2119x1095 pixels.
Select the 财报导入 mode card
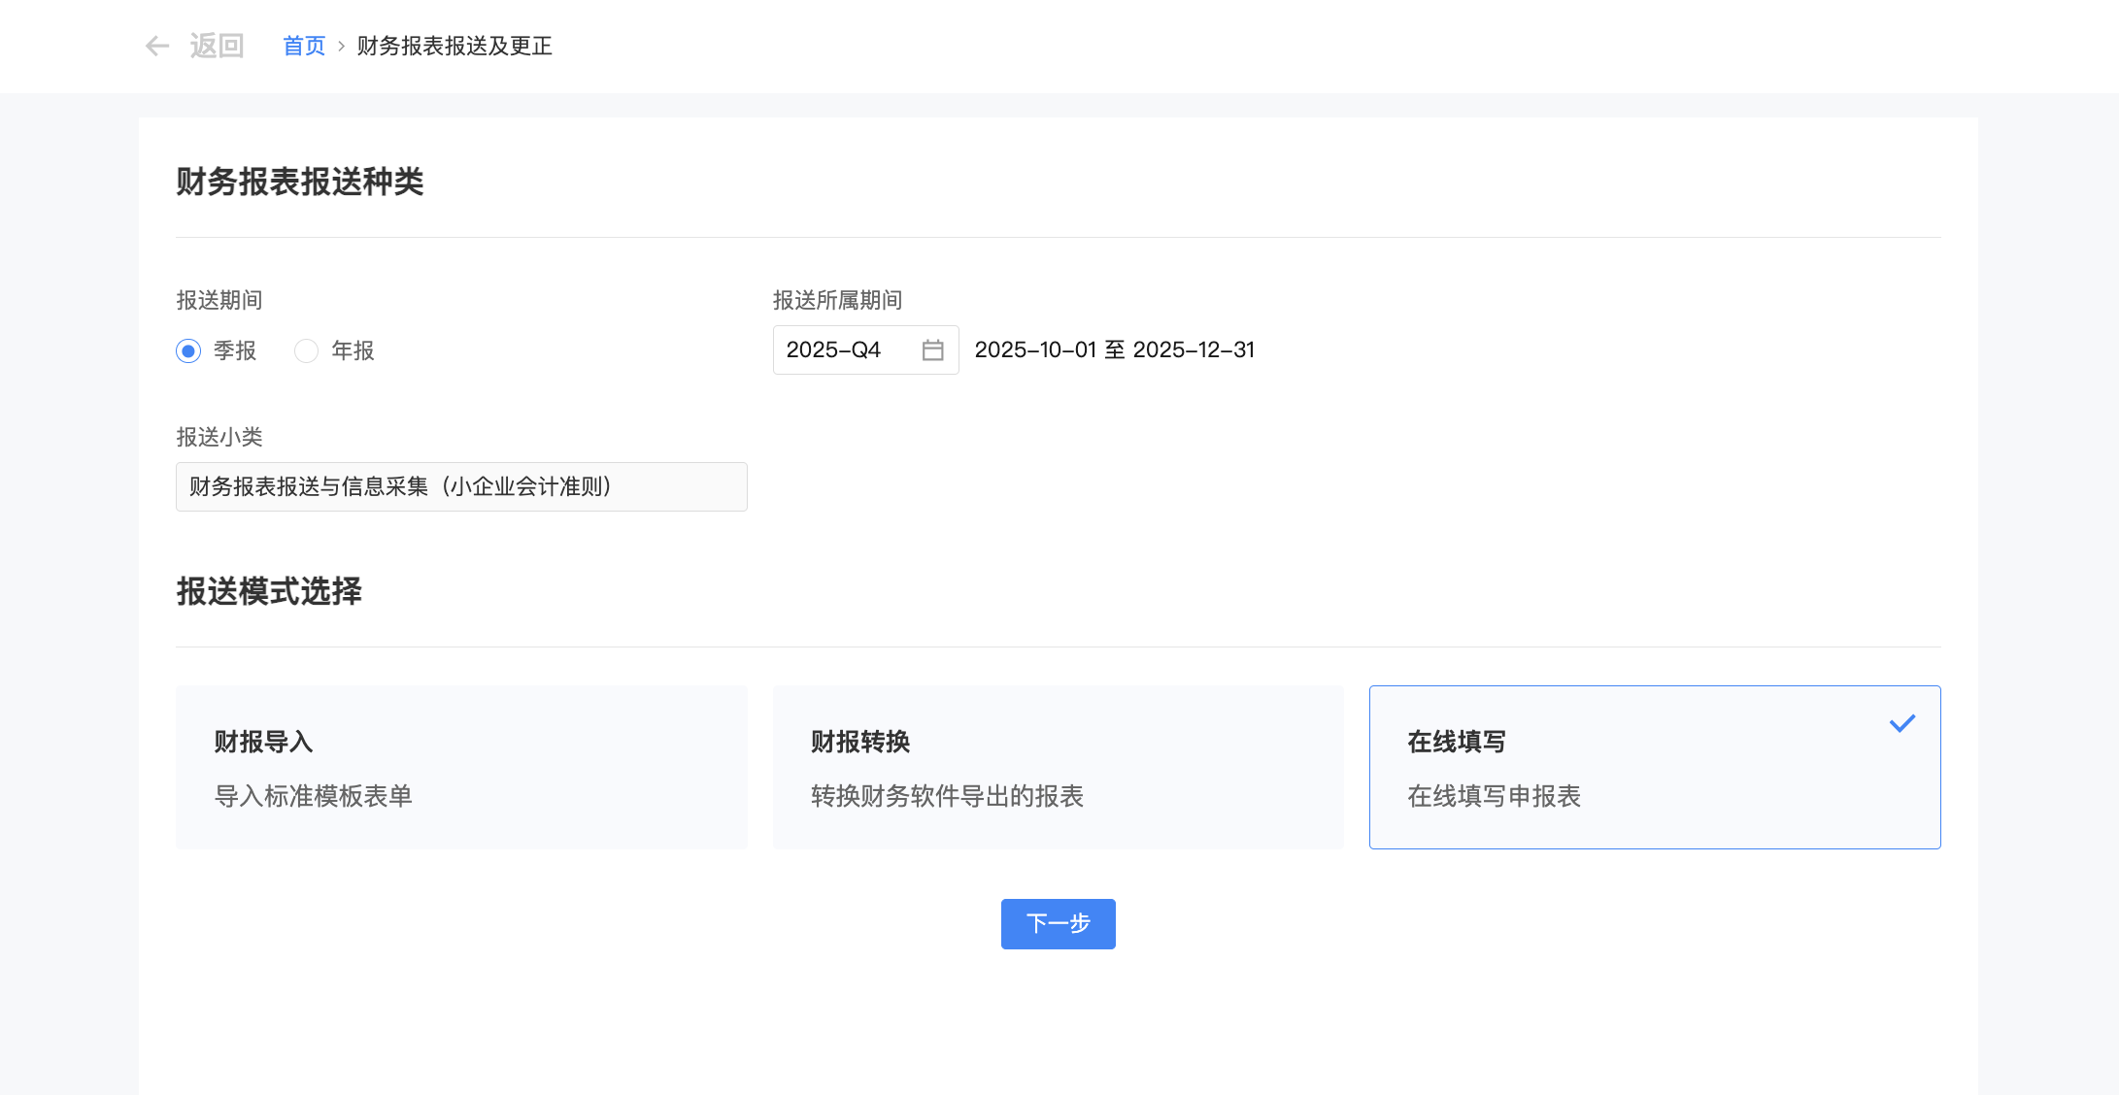(461, 767)
